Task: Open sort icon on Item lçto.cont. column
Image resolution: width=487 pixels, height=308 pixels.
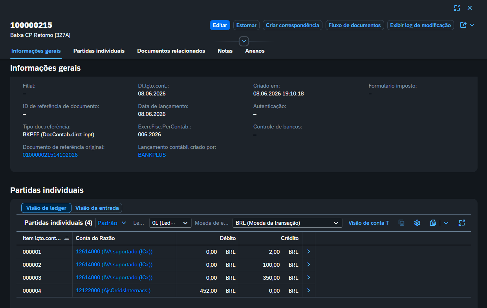Action: pos(67,238)
